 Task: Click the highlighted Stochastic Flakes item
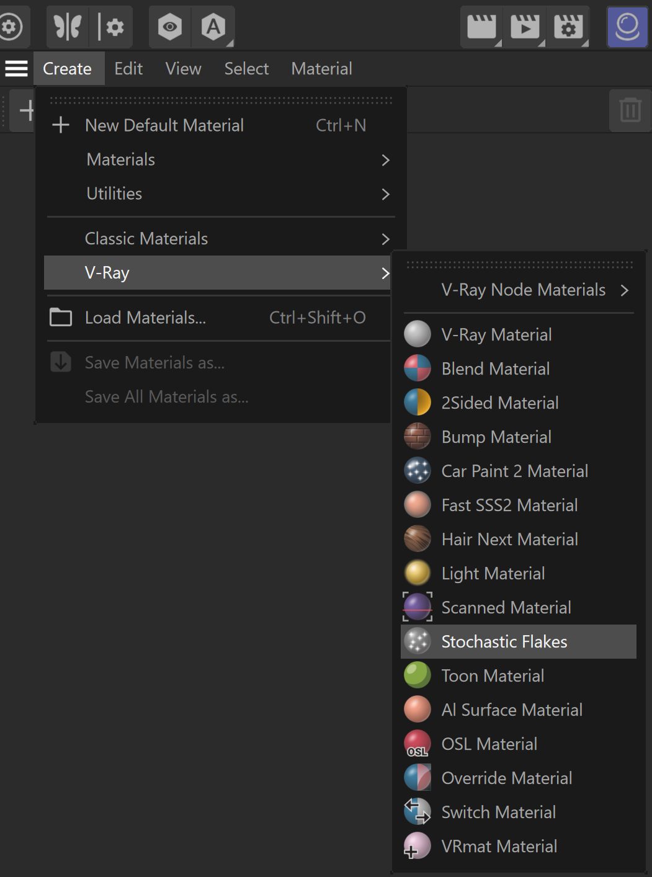coord(519,642)
